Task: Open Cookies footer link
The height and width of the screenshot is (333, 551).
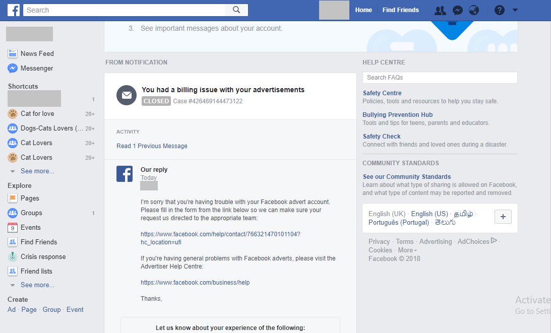Action: point(380,250)
